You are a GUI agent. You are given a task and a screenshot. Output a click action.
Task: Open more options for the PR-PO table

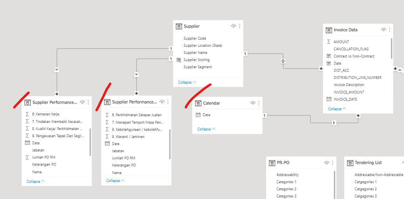pyautogui.click(x=332, y=163)
